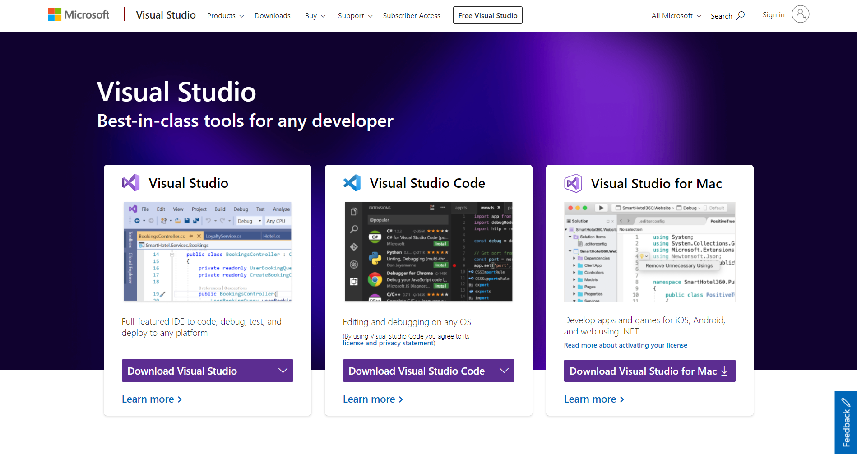The height and width of the screenshot is (455, 857).
Task: Click Download Visual Studio for Mac button
Action: [x=650, y=371]
